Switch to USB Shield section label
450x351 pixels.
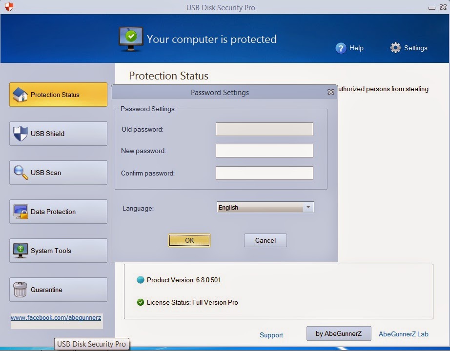point(47,134)
